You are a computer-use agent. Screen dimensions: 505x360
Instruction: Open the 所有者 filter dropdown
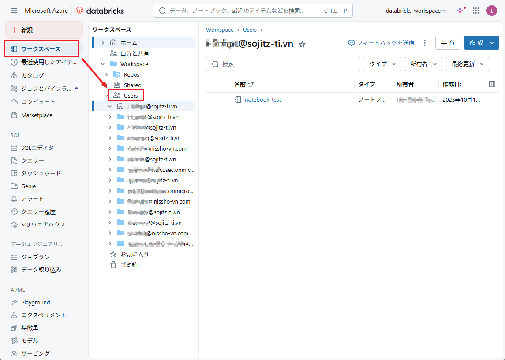click(423, 64)
